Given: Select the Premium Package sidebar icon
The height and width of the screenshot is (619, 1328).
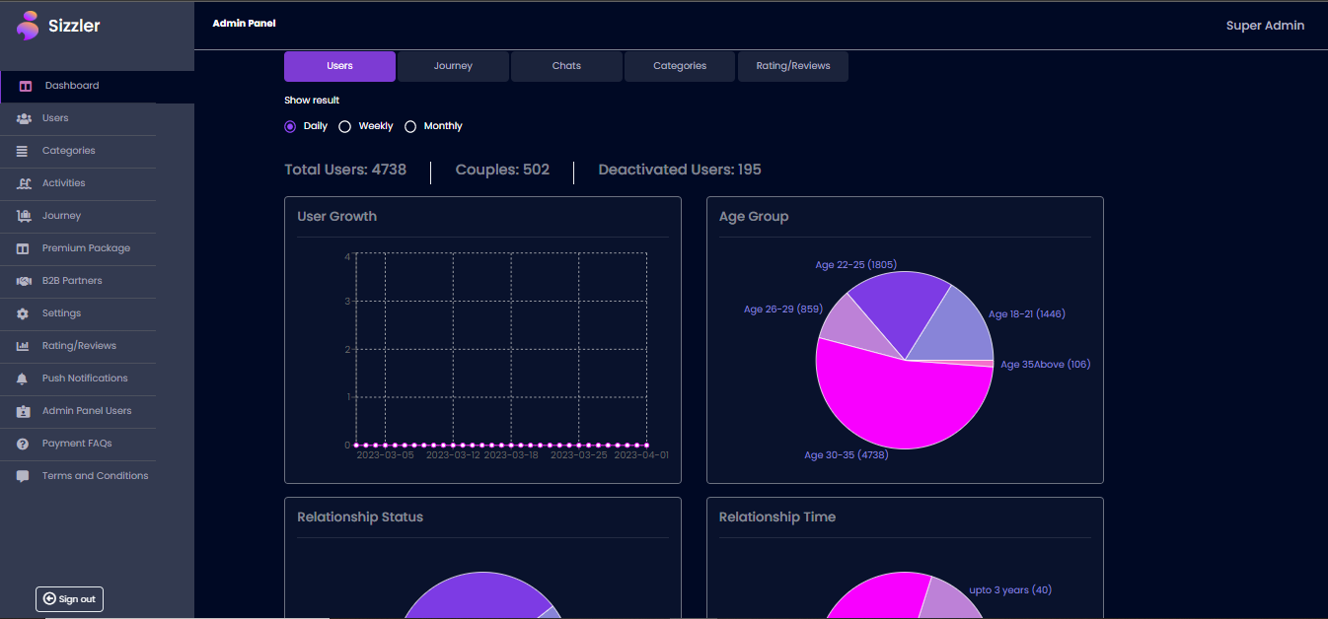Looking at the screenshot, I should [23, 248].
